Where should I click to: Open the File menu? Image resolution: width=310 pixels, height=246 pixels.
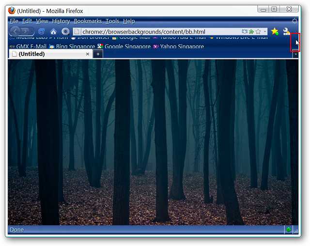pos(14,21)
